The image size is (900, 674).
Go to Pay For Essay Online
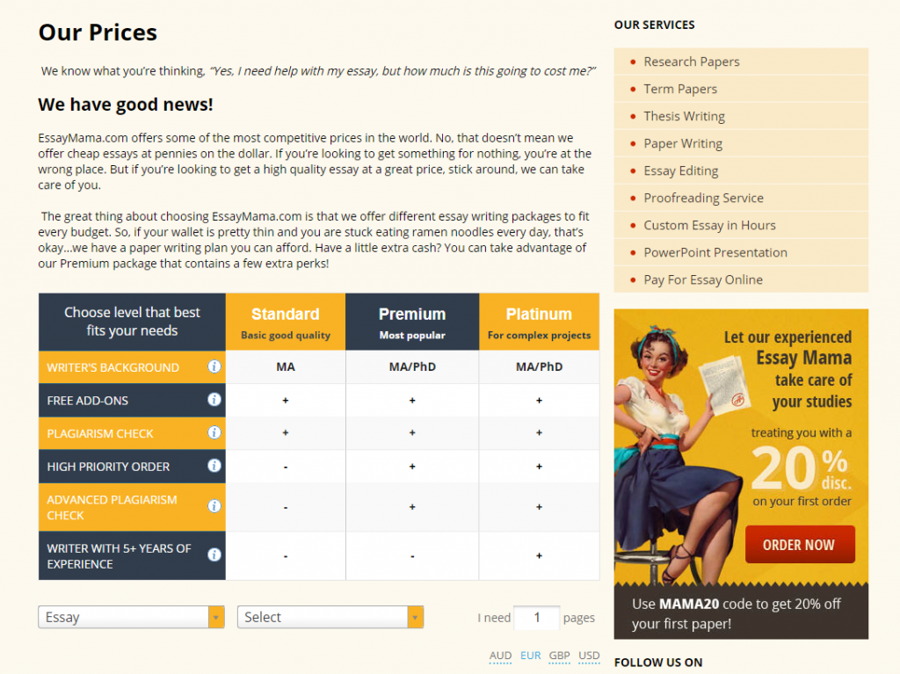point(703,279)
